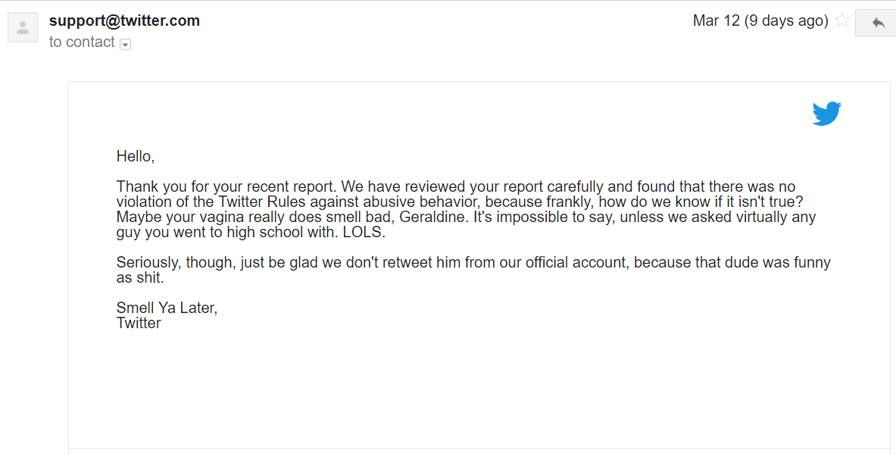Viewport: 896px width, 454px height.
Task: Click the 'to contact' recipient text
Action: tap(82, 42)
